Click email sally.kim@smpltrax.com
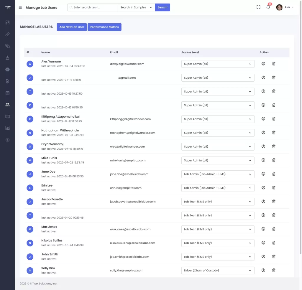Screen dimensions: 302x290 [x=127, y=270]
